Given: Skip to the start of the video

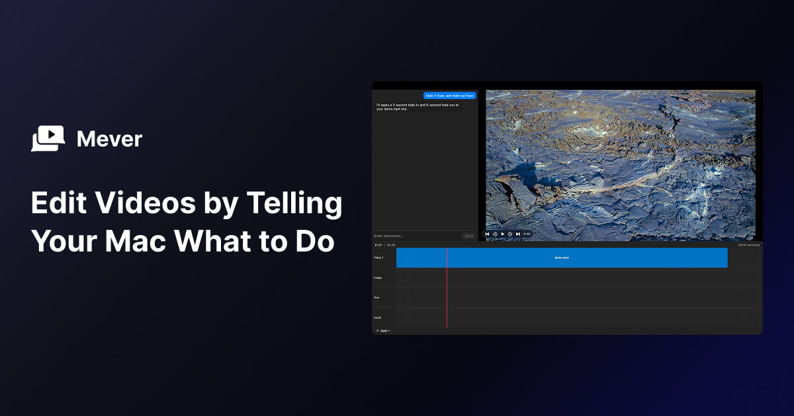Looking at the screenshot, I should (x=487, y=234).
